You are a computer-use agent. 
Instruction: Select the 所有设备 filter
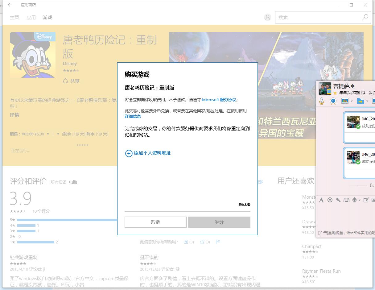coord(59,182)
